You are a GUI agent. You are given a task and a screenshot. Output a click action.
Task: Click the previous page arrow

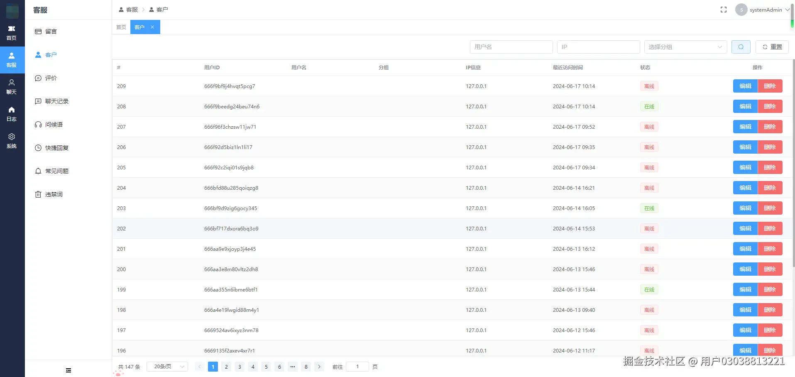[199, 367]
